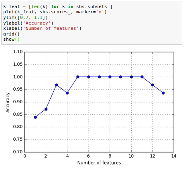This screenshot has width=185, height=169.
Task: Select the last marker at 13 features
Action: (163, 93)
